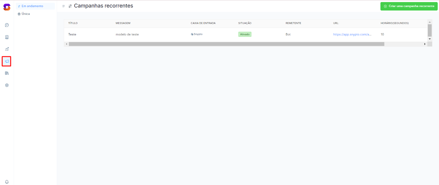Screen dimensions: 439x185
Task: Click the TÍTULO column header
Action: coord(73,23)
